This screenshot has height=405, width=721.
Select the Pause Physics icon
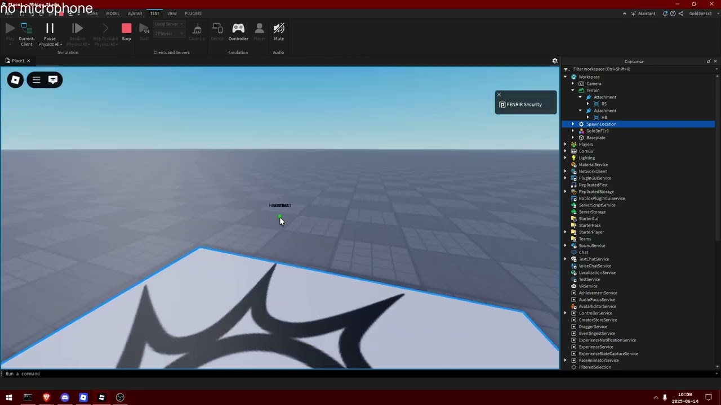coord(50,28)
